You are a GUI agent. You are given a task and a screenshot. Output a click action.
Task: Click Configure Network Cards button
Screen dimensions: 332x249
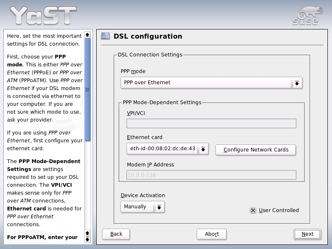(256, 150)
